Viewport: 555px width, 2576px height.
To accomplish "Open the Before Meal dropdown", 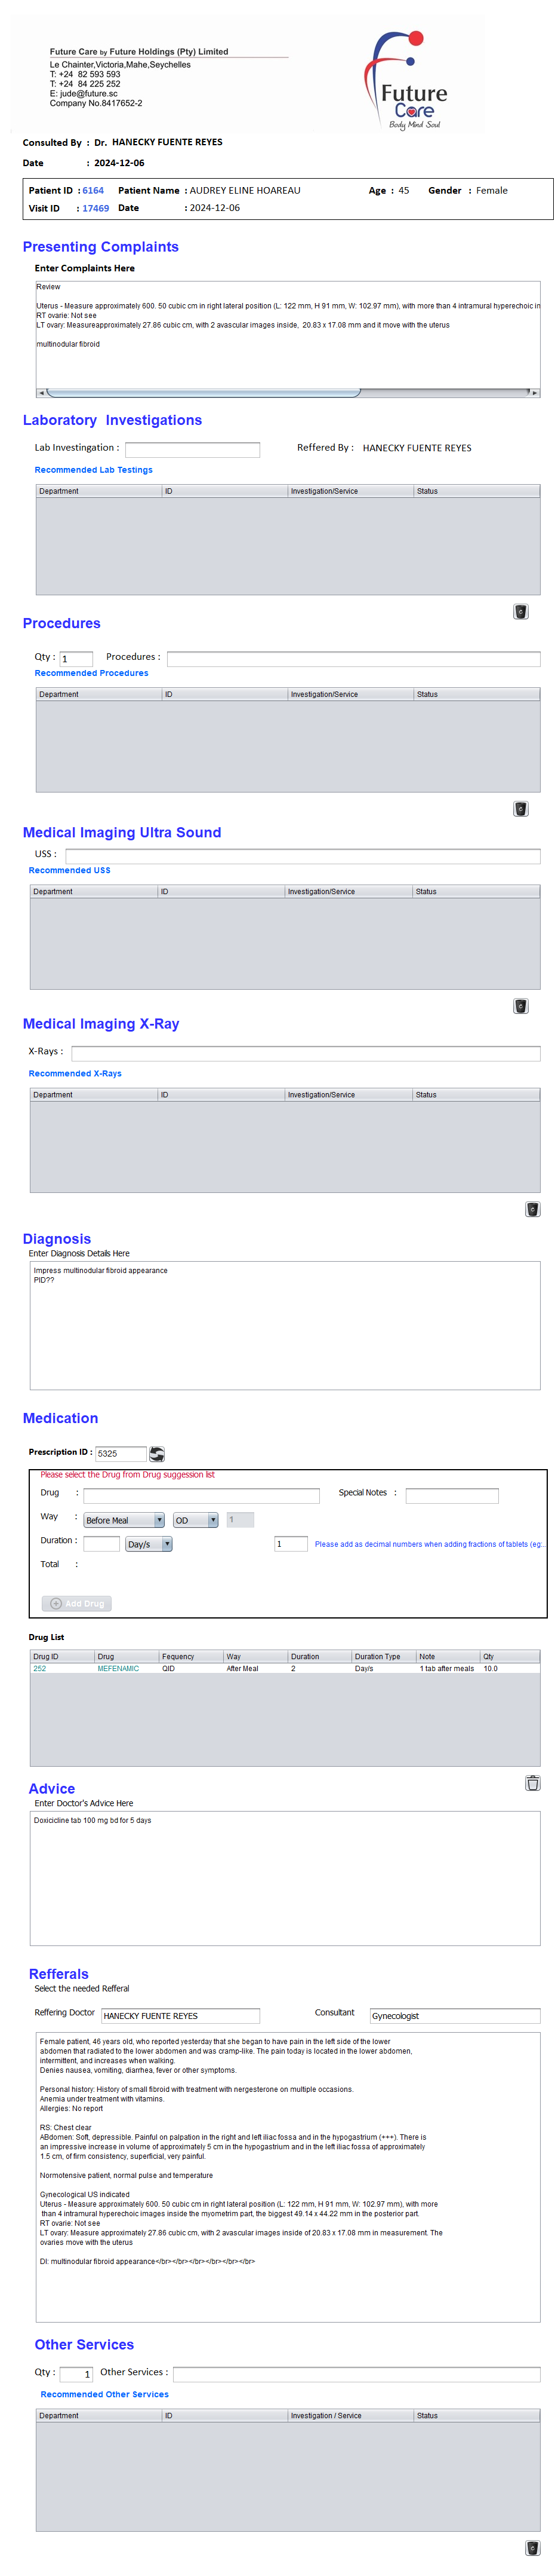I will pyautogui.click(x=124, y=1519).
